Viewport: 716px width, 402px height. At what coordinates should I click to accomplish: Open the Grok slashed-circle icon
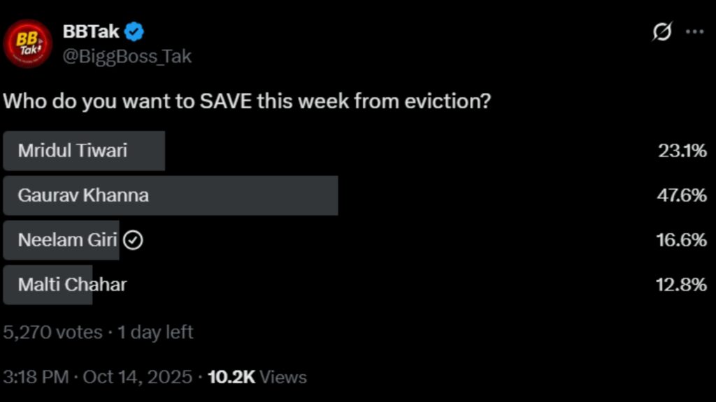661,32
